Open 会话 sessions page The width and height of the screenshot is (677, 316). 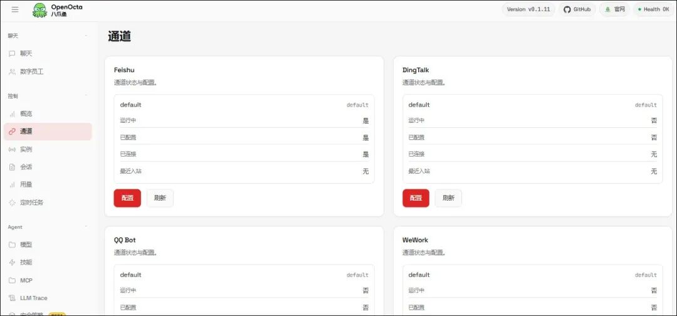point(48,167)
